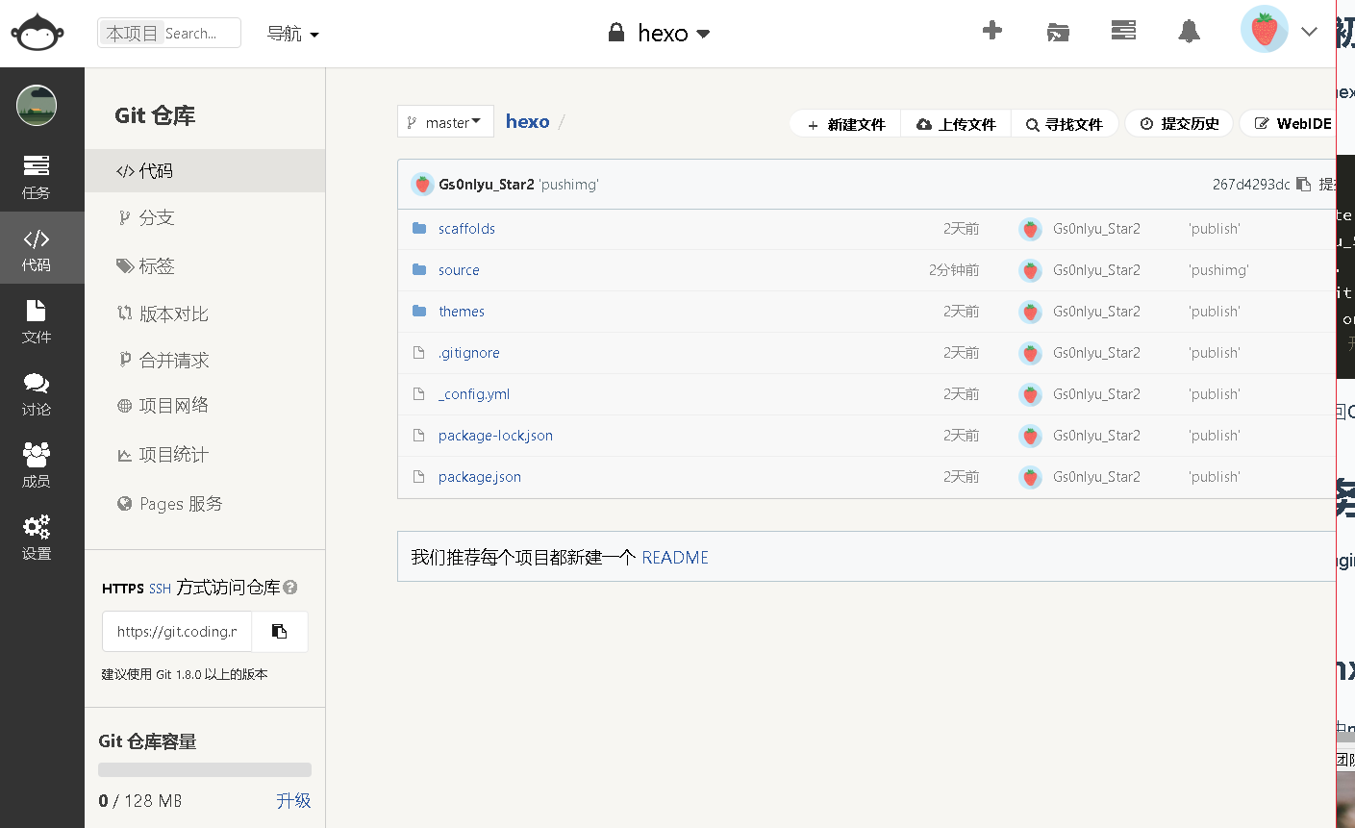
Task: Click the notification bell icon
Action: tap(1189, 32)
